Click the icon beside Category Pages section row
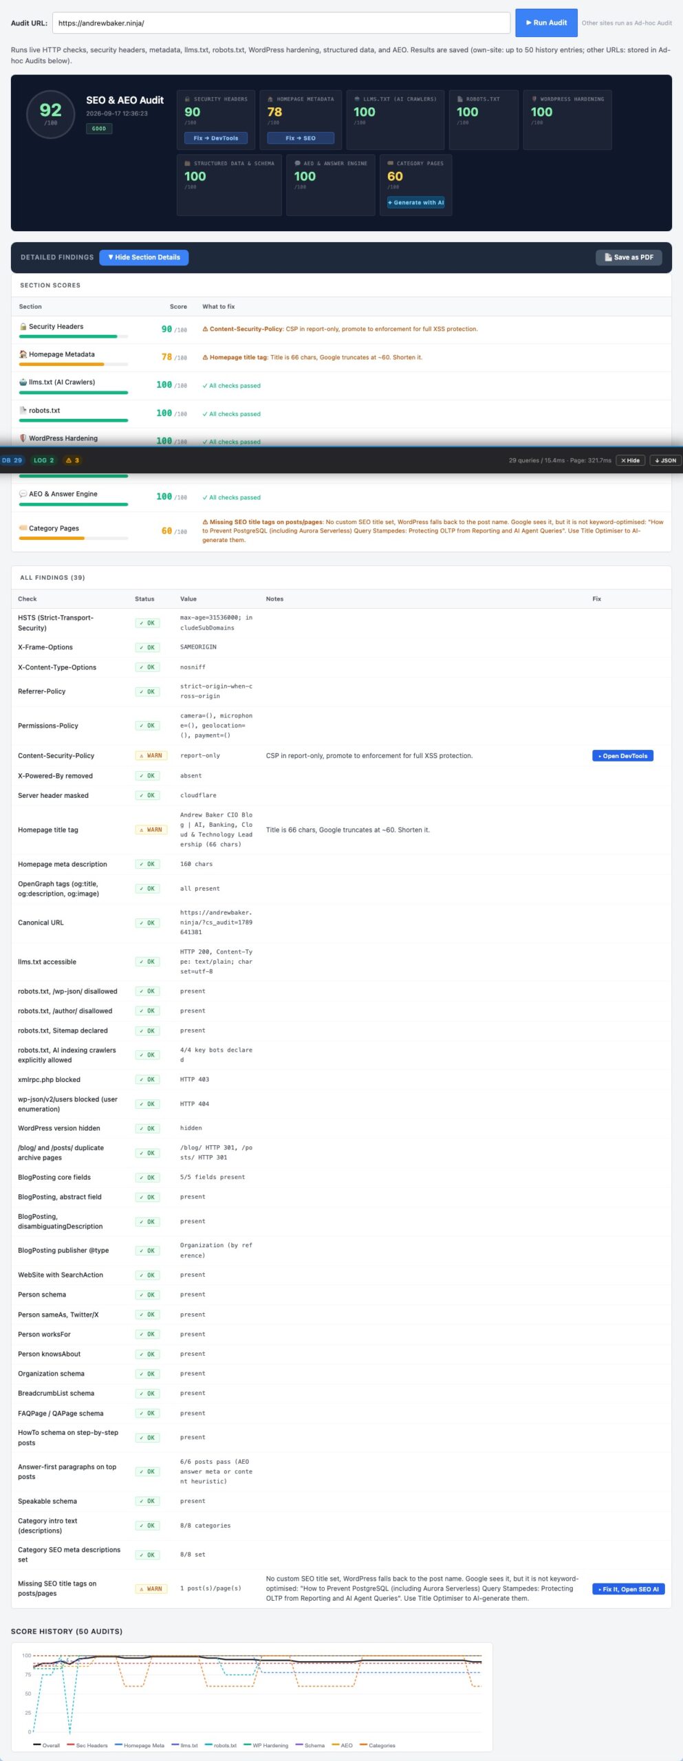Viewport: 683px width, 1761px height. [23, 528]
